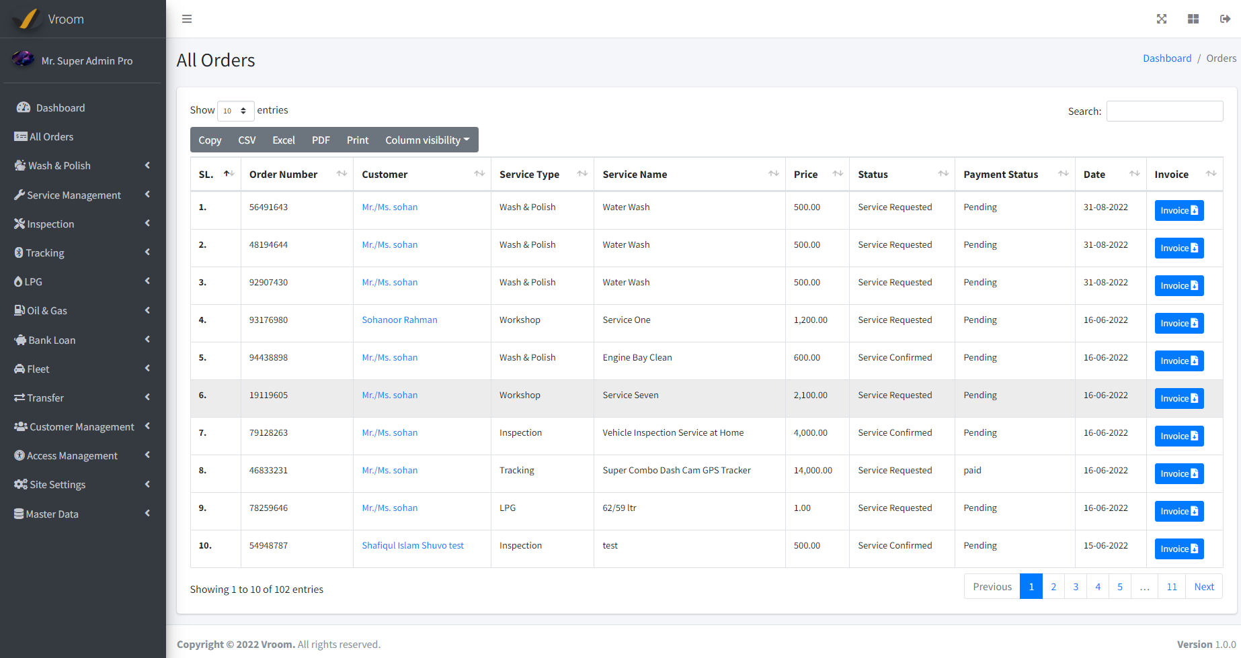
Task: Export table as CSV
Action: (x=247, y=140)
